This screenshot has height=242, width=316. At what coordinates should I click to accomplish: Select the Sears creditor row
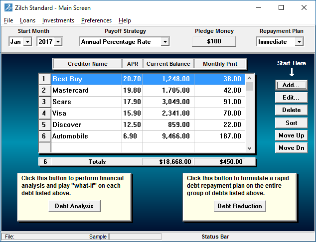click(x=148, y=102)
